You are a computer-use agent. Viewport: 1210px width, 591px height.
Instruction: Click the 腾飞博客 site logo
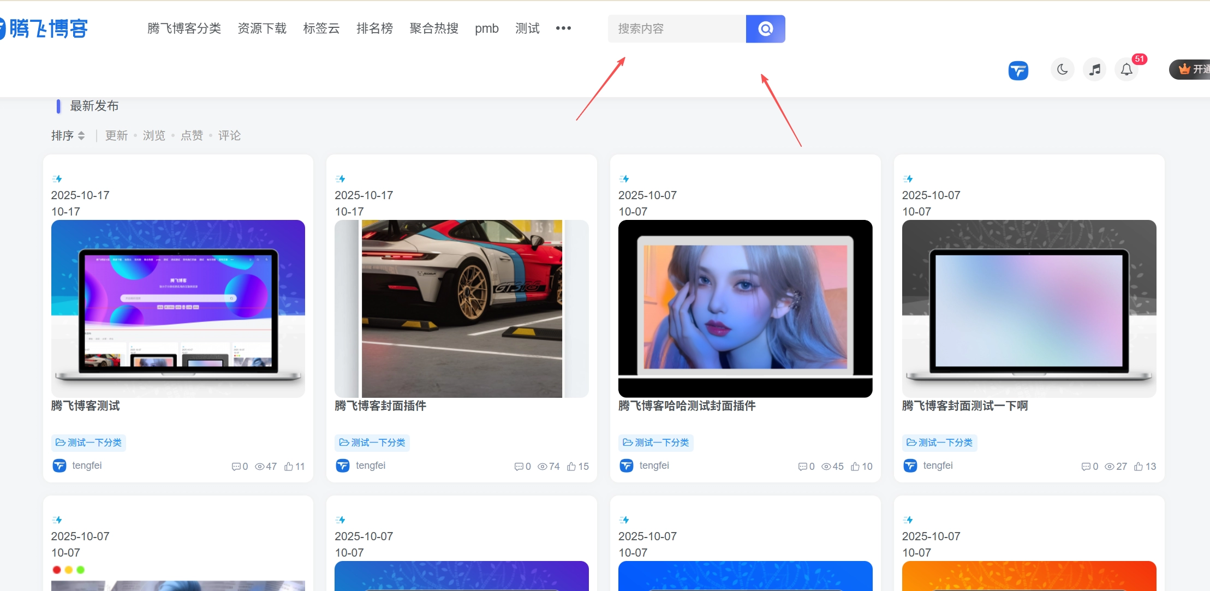tap(46, 28)
